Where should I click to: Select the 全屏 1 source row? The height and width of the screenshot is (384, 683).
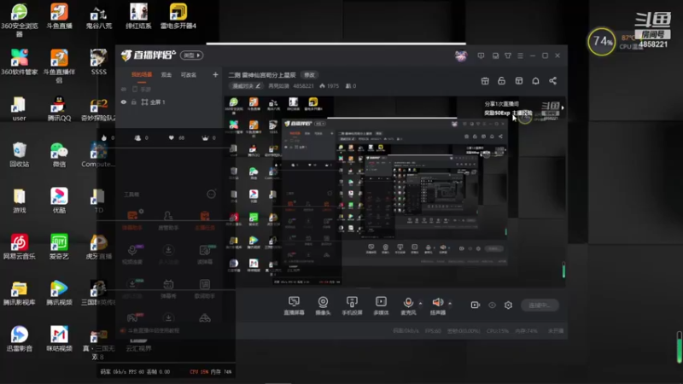(x=169, y=102)
